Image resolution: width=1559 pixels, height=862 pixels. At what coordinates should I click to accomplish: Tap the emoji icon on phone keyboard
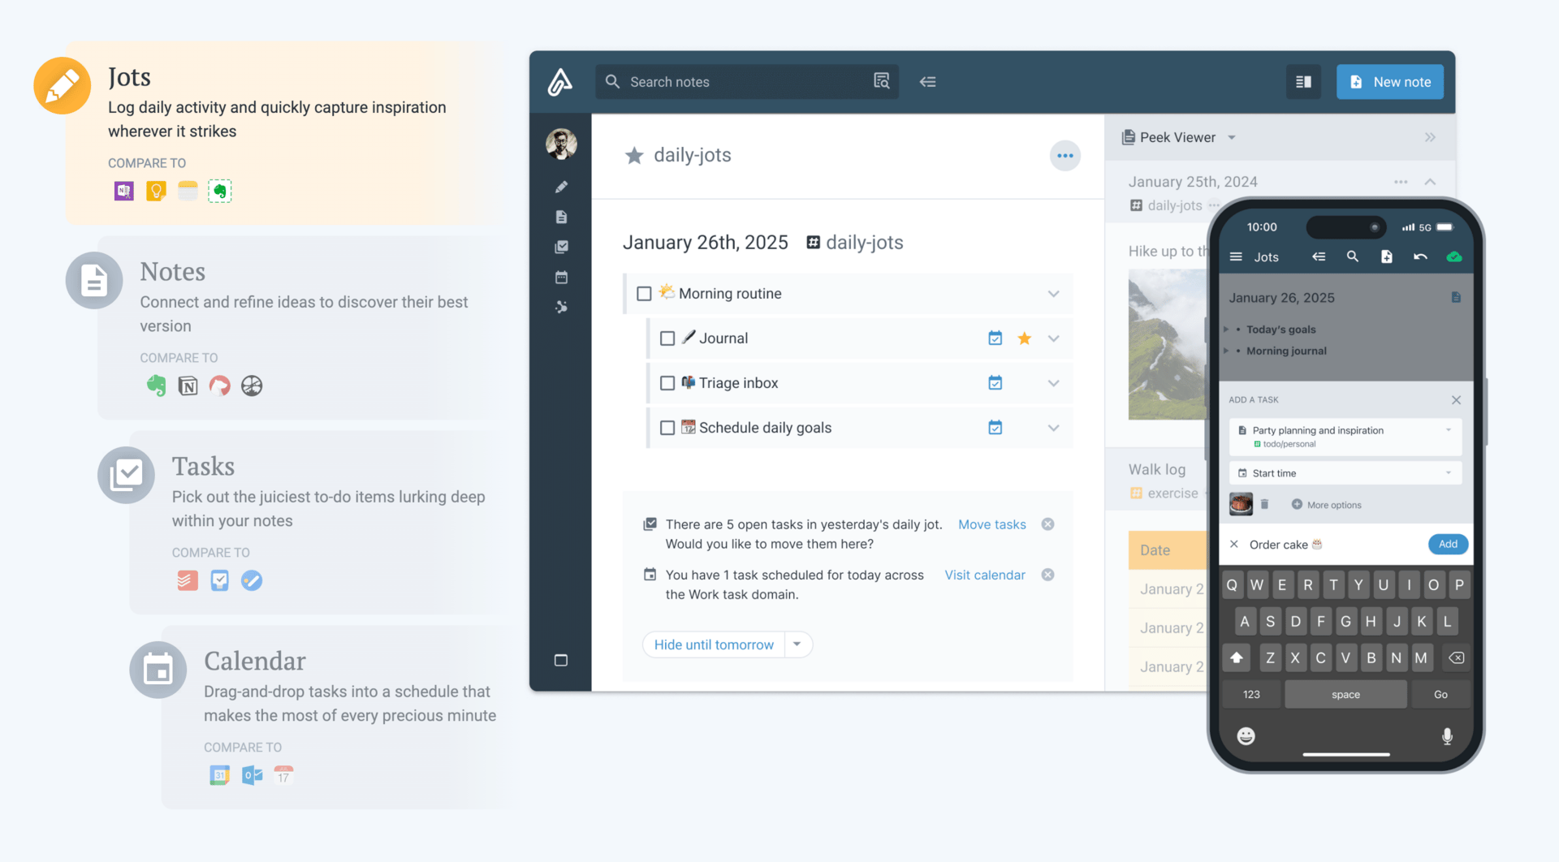(x=1246, y=735)
